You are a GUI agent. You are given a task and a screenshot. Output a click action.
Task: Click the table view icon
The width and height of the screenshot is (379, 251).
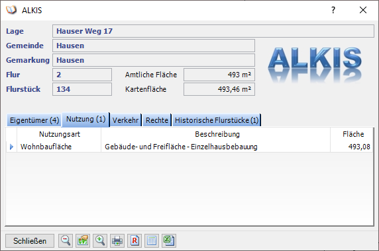152,240
